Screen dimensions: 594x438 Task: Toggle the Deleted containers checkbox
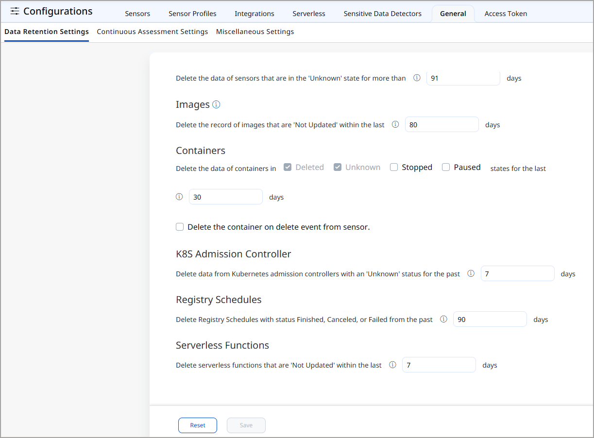point(288,167)
